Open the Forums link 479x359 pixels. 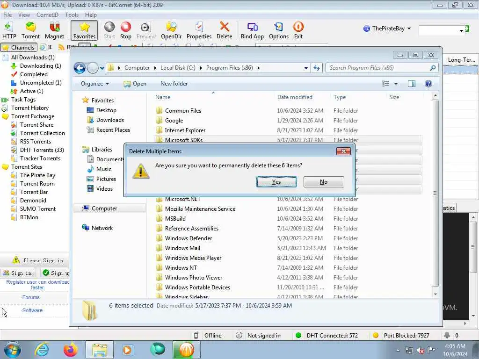[x=31, y=297]
